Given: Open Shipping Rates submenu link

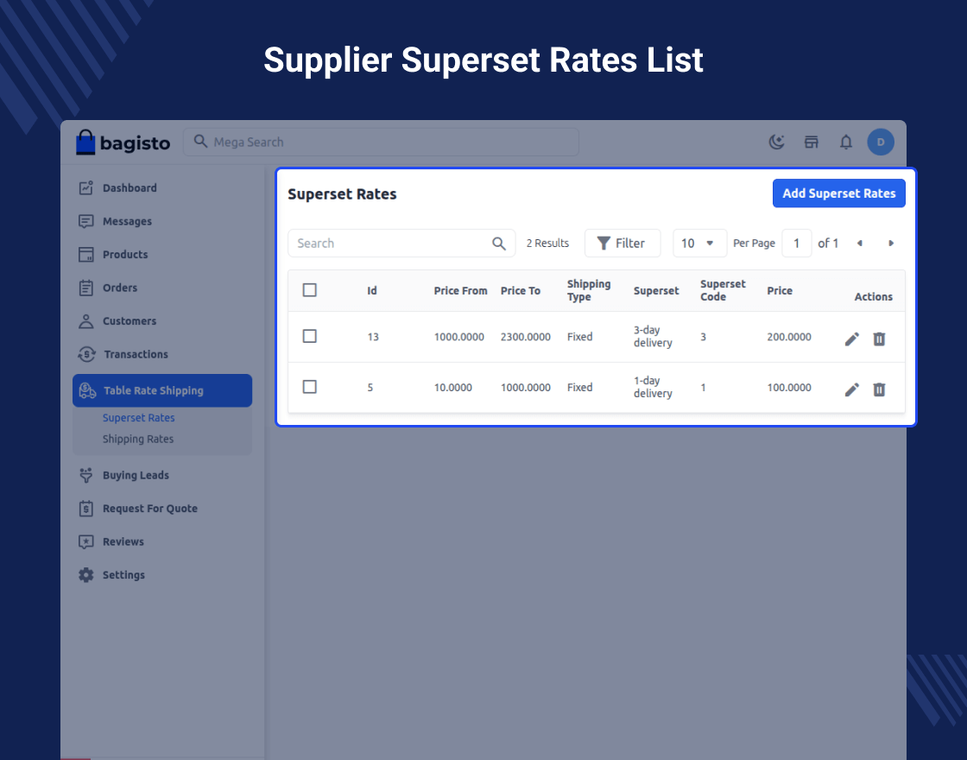Looking at the screenshot, I should [x=138, y=439].
